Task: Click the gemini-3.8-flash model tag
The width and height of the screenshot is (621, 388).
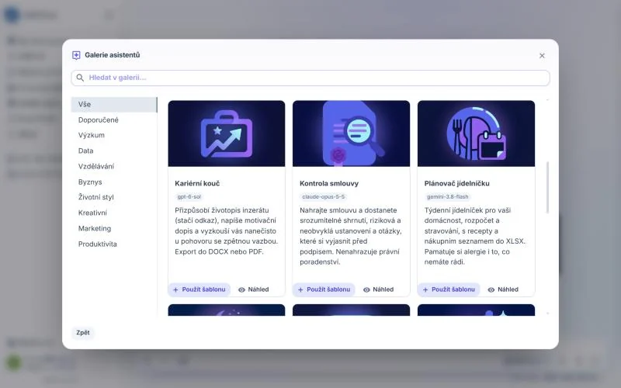Action: [x=448, y=197]
